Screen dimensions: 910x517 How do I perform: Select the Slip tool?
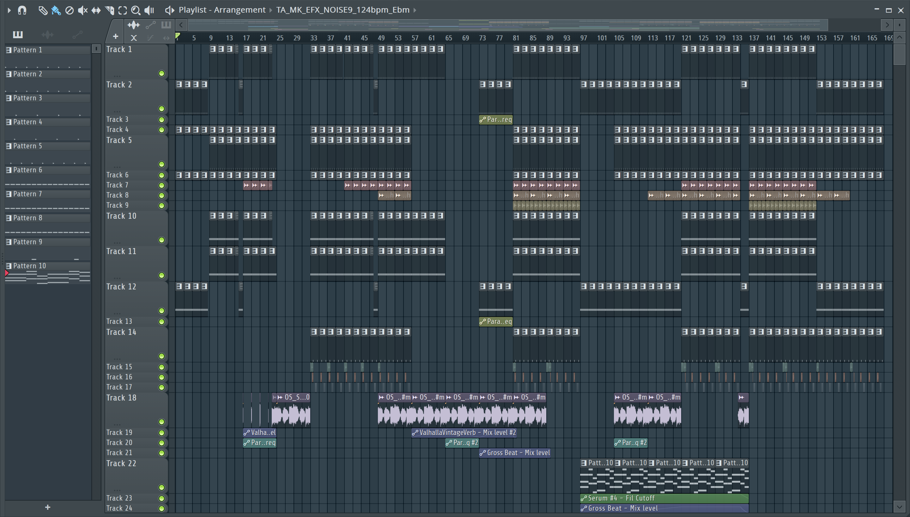click(96, 11)
